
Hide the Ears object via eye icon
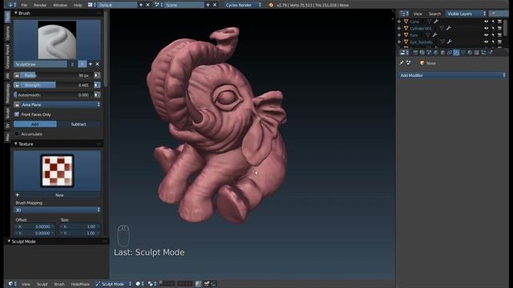[x=487, y=35]
